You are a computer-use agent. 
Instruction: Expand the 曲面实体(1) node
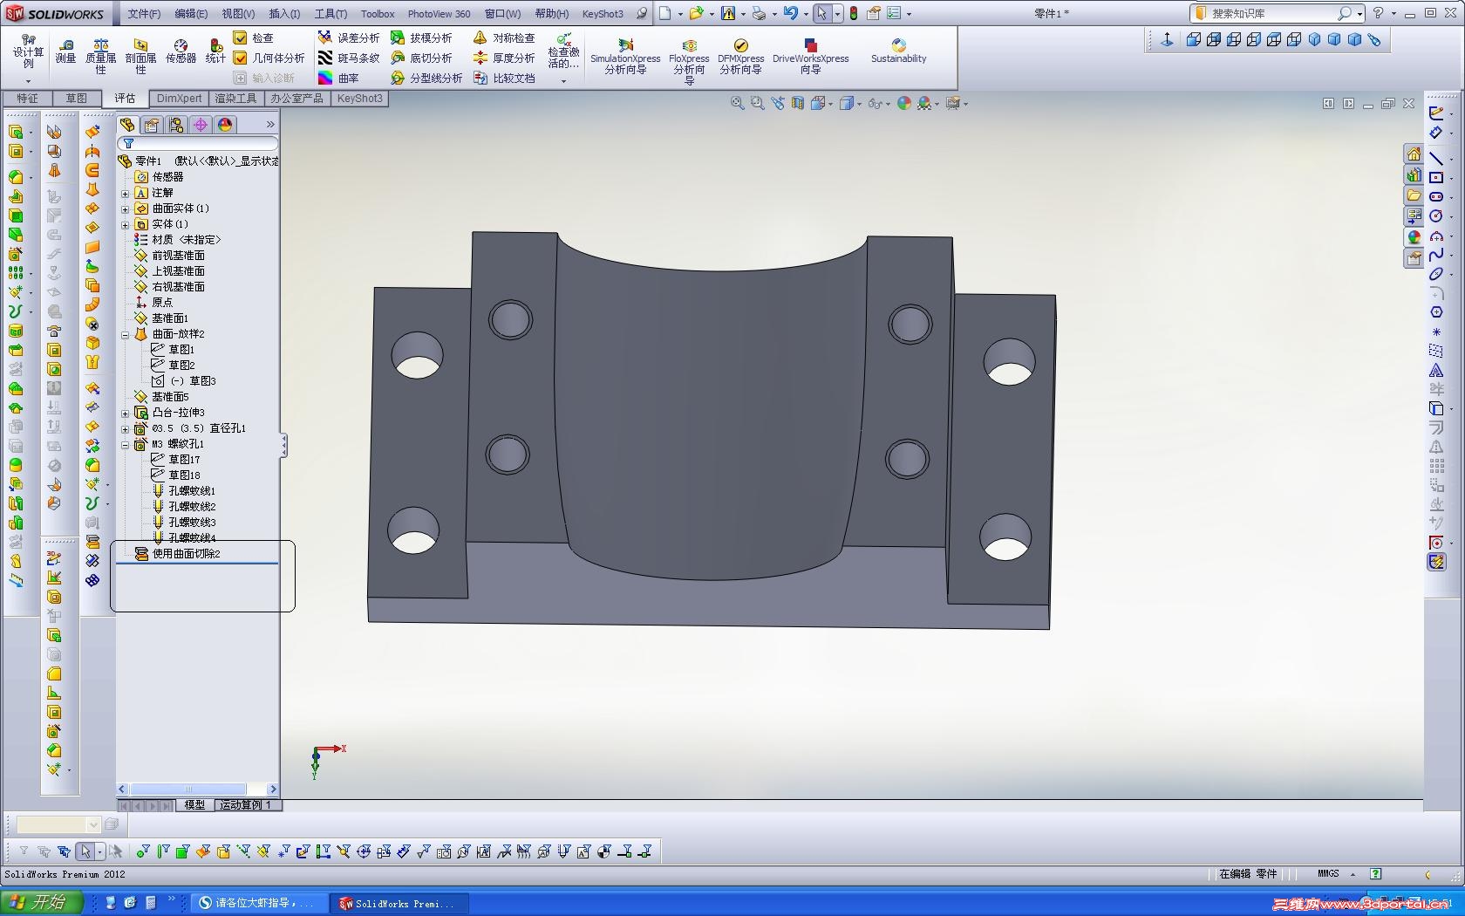pyautogui.click(x=125, y=208)
